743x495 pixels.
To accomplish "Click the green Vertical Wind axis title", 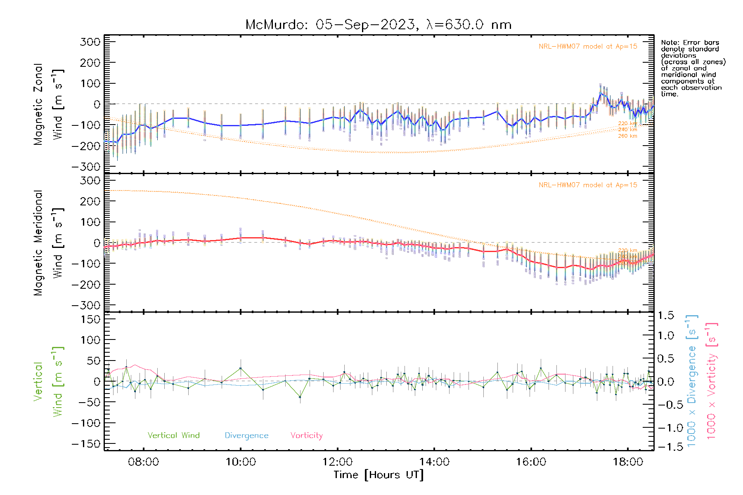I will click(48, 382).
